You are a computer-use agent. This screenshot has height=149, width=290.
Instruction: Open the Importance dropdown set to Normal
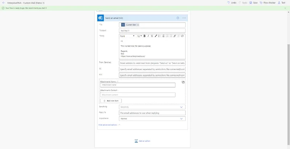click(x=152, y=119)
